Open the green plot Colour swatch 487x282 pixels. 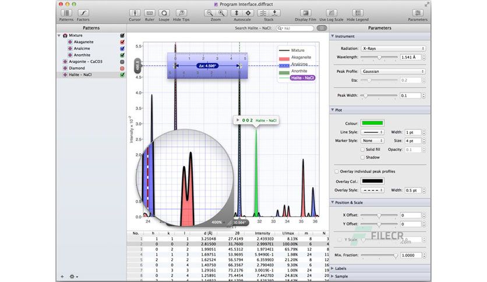click(372, 123)
